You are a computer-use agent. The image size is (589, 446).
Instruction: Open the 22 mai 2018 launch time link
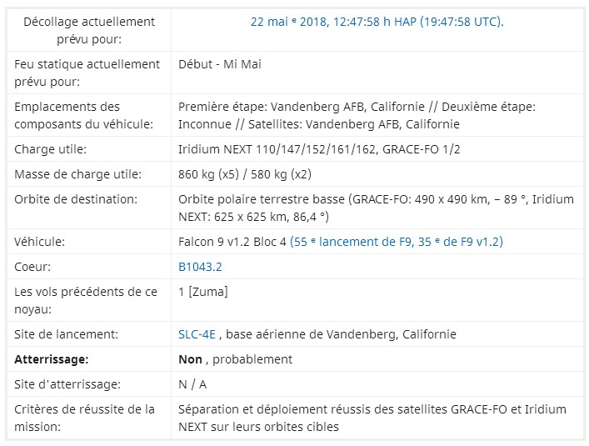point(377,22)
